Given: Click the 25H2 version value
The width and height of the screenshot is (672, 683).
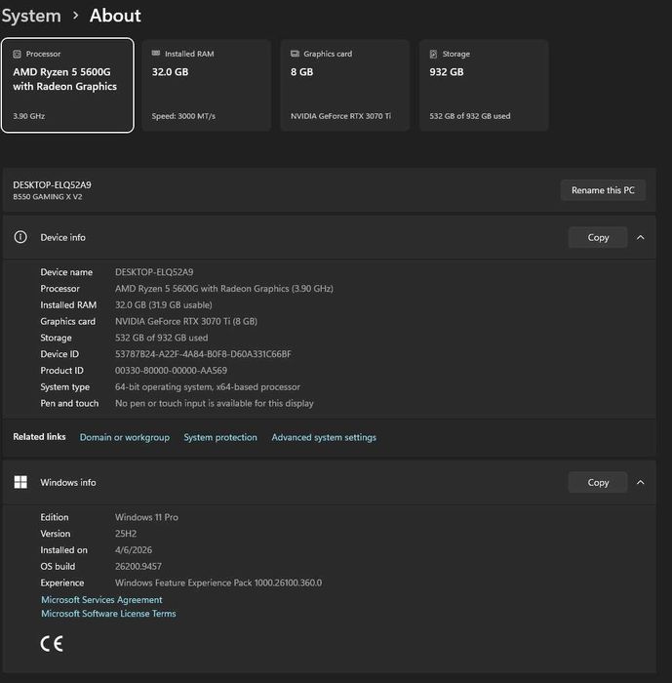Looking at the screenshot, I should (x=126, y=534).
